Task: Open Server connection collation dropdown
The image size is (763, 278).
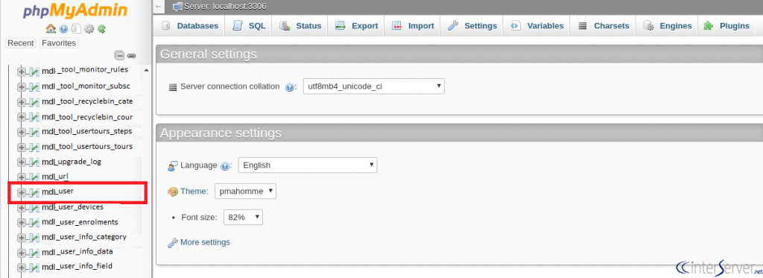Action: (x=374, y=86)
